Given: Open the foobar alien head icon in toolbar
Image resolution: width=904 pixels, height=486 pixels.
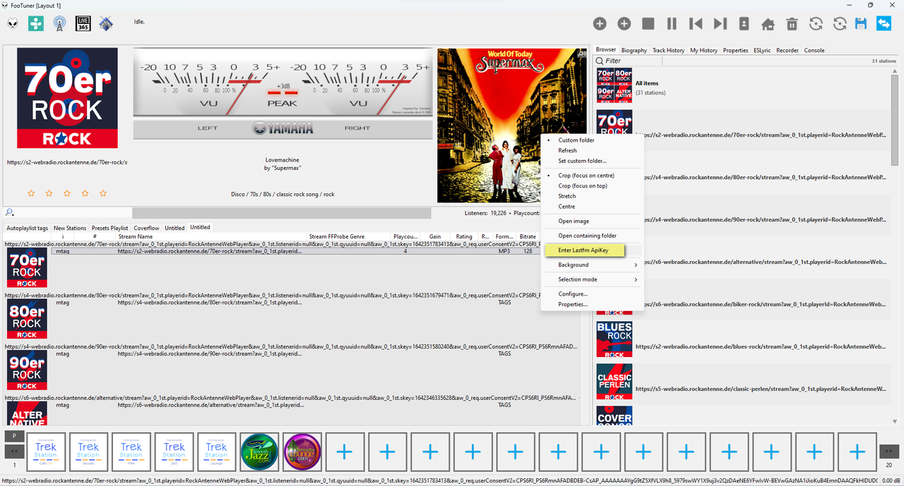Looking at the screenshot, I should pos(13,23).
